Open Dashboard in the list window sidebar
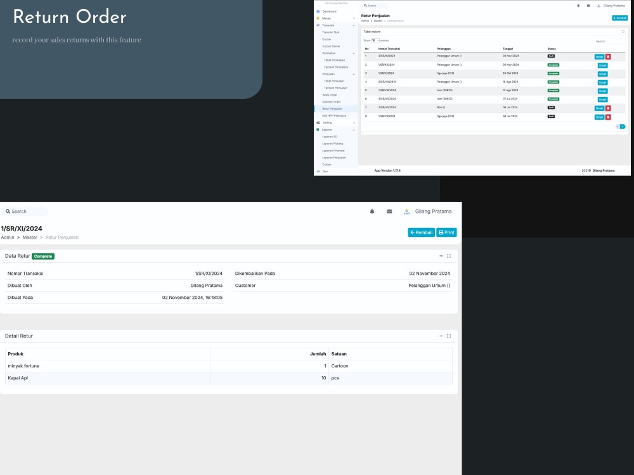This screenshot has height=475, width=634. pyautogui.click(x=329, y=11)
